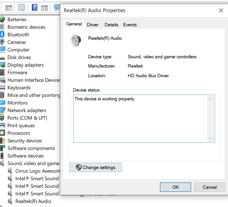Select Keyboards in the device tree

tap(19, 88)
